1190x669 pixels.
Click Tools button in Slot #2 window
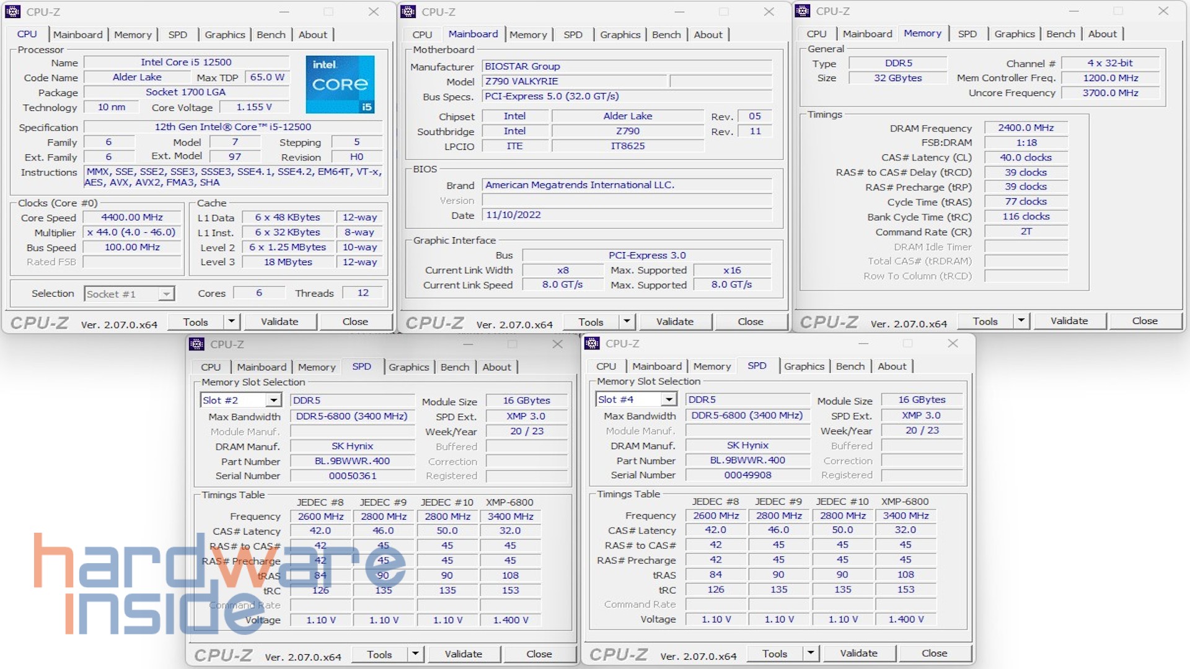[379, 654]
